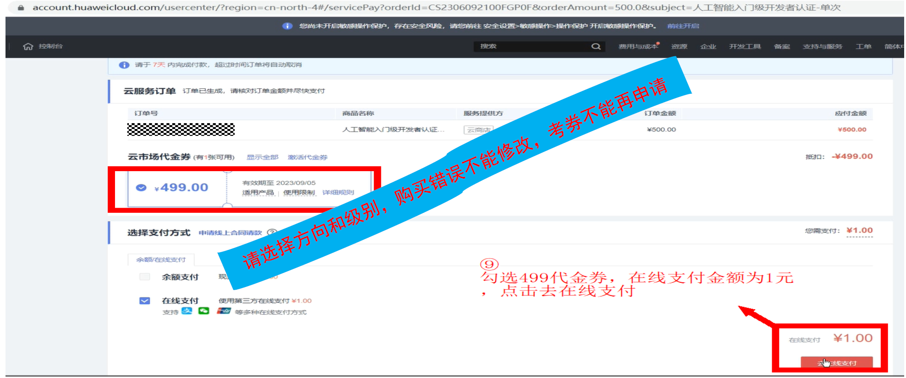Open the 备案 menu
This screenshot has height=378, width=906.
tap(782, 46)
